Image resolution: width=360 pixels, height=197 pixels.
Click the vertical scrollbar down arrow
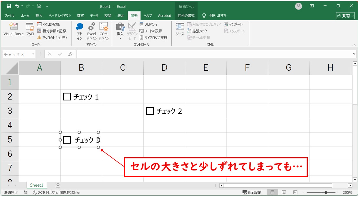coord(355,179)
